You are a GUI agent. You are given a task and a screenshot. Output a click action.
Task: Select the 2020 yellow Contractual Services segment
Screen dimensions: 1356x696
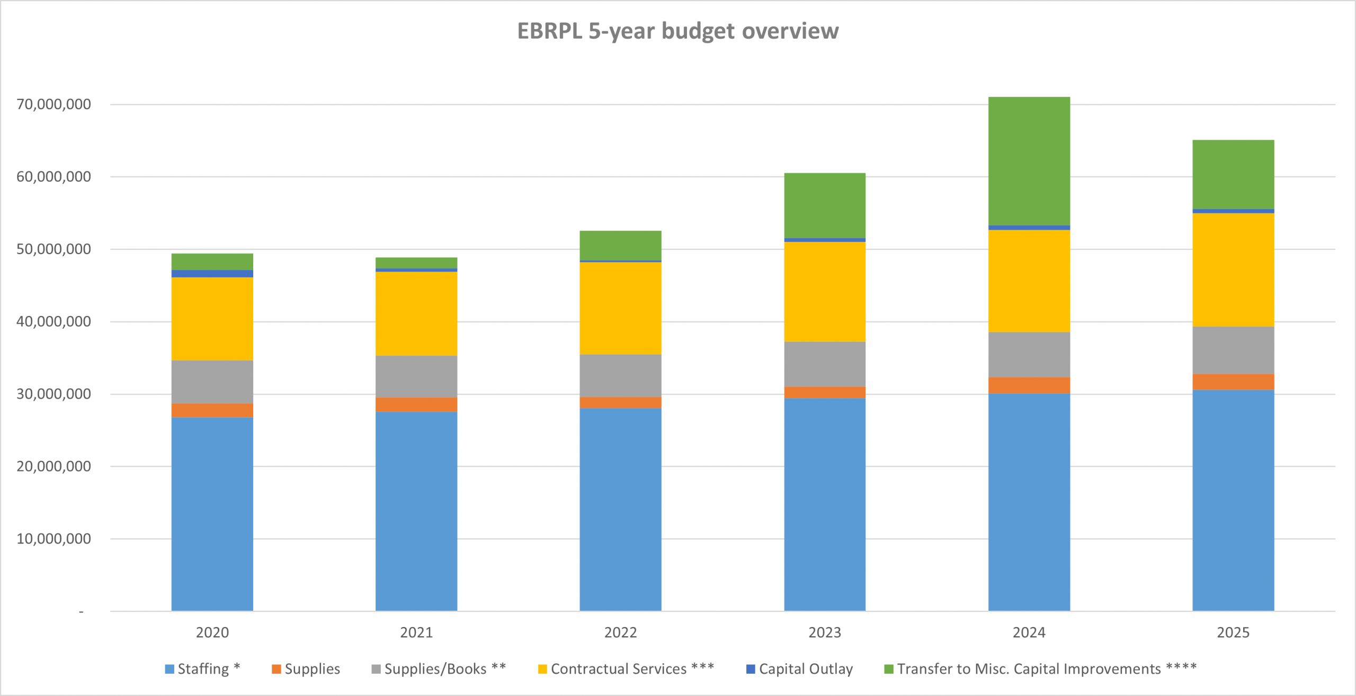click(x=212, y=319)
